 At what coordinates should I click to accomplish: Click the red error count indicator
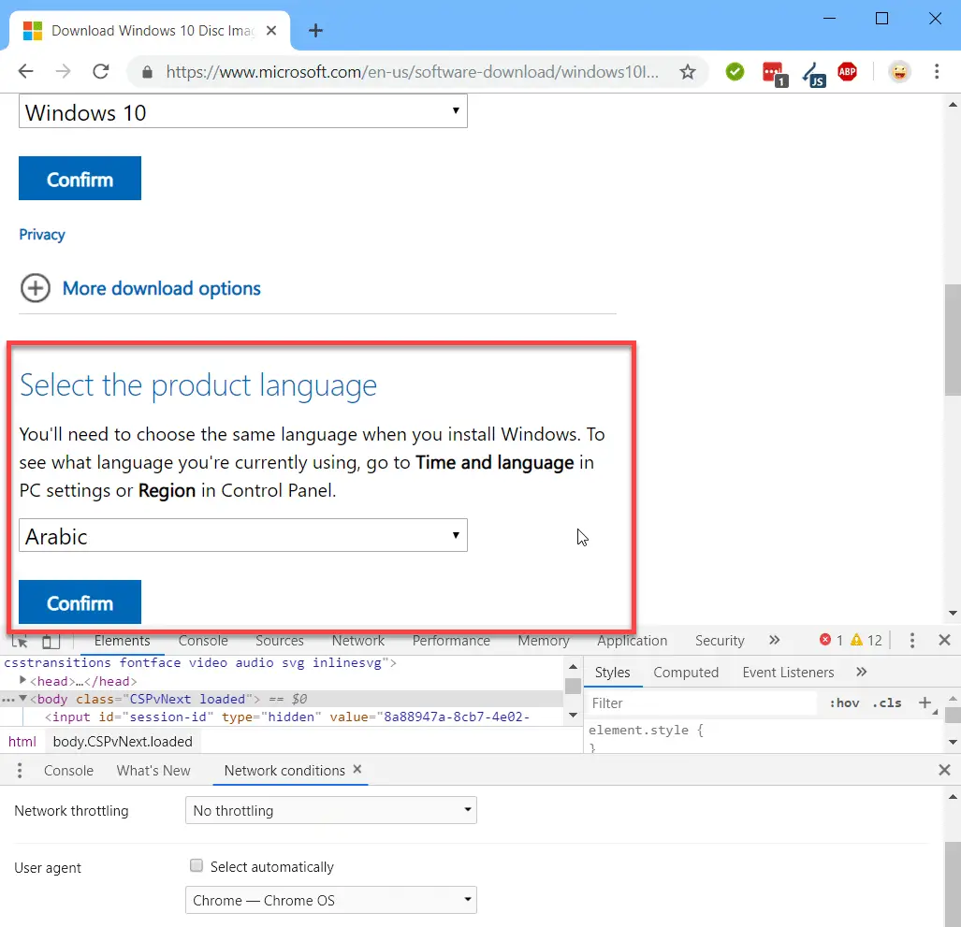point(831,640)
